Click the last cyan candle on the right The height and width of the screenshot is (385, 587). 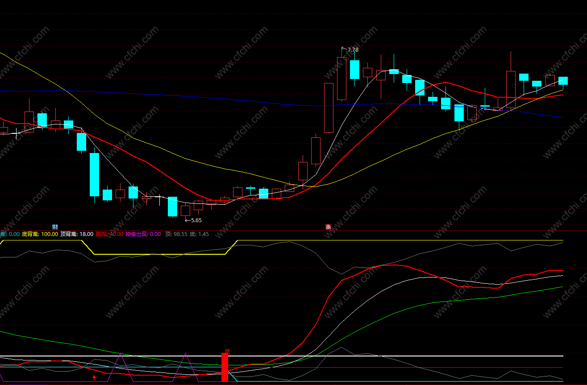coord(563,81)
